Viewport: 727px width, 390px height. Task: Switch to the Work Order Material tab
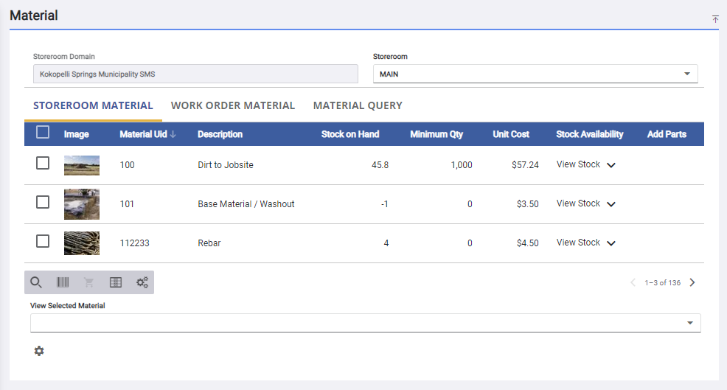(x=233, y=105)
